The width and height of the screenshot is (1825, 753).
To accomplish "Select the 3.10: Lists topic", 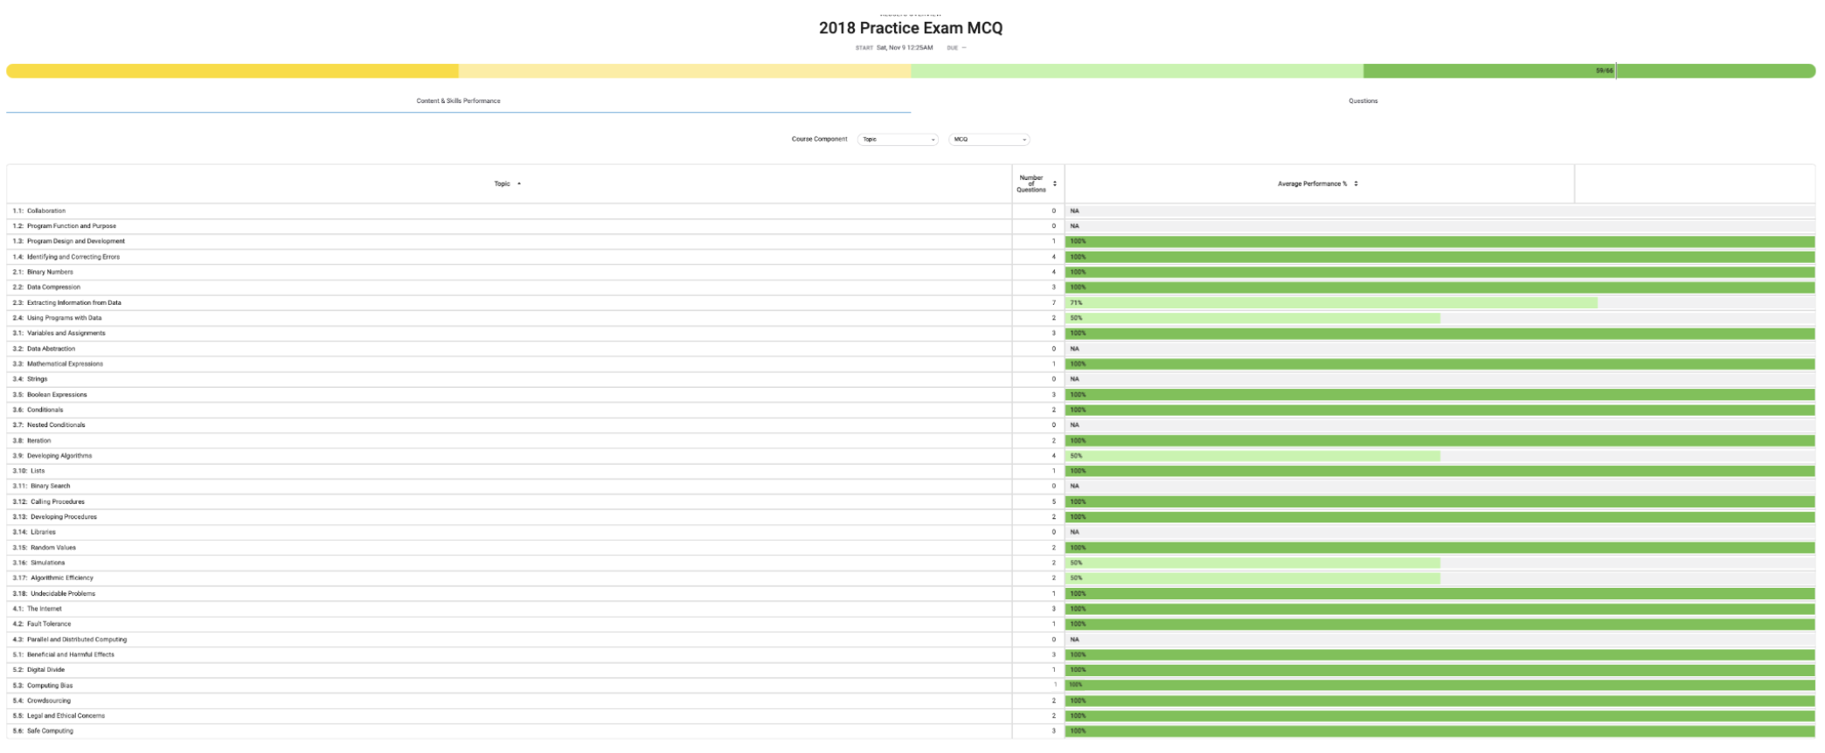I will [x=28, y=471].
